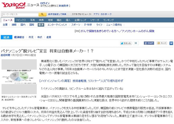
Task: Open the 速報 category
Action: [x=14, y=25]
